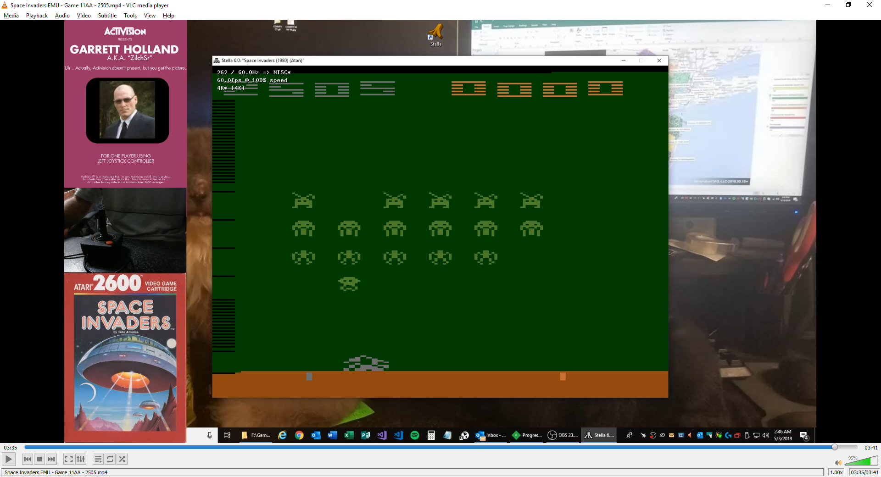Image resolution: width=881 pixels, height=477 pixels.
Task: Toggle the playlist view
Action: tap(98, 459)
